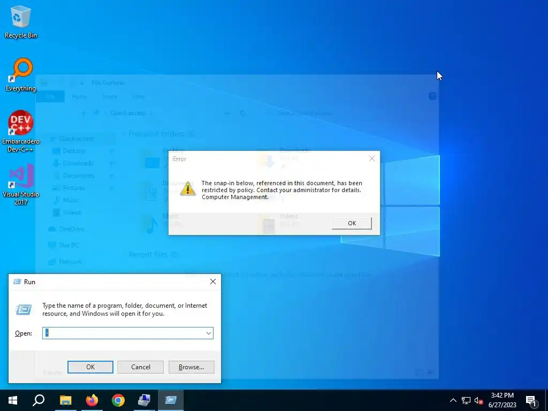Collapse Recent files section in File Explorer
Viewport: 548px width, 411px height.
tap(124, 255)
